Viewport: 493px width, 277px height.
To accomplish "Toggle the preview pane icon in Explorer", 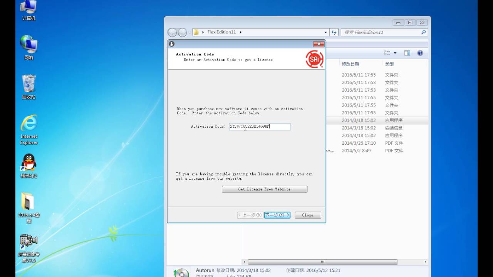I will [x=407, y=53].
